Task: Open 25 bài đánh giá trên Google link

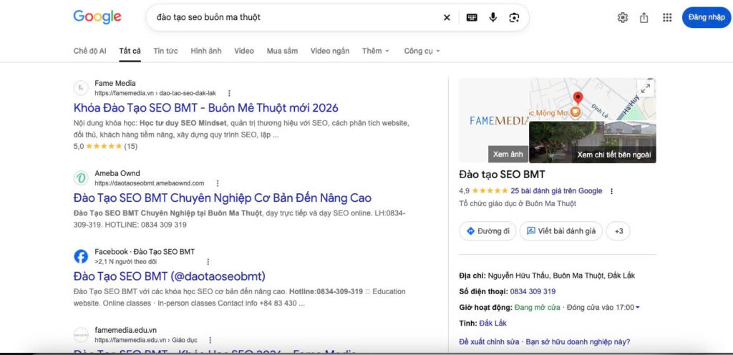Action: coord(556,191)
